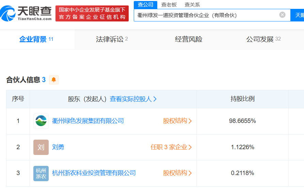Expand 股权结构 for 衢州绿色发展集团
The width and height of the screenshot is (304, 188).
pos(177,121)
